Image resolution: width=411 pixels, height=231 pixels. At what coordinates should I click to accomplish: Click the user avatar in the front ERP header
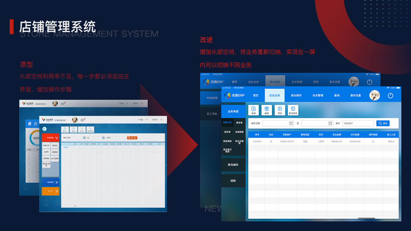tap(374, 95)
